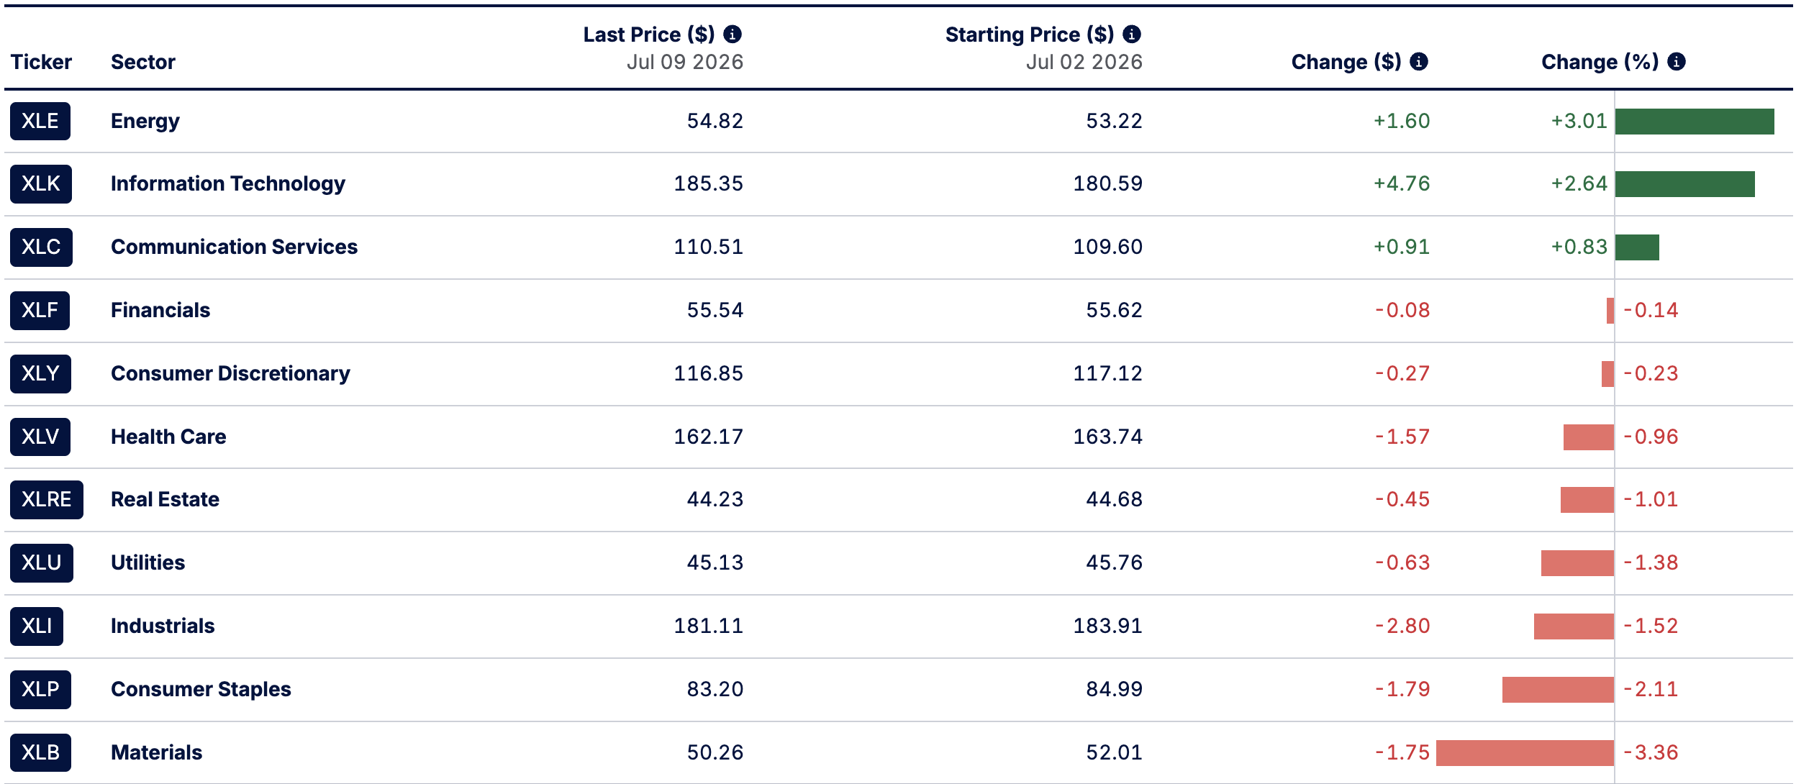Sort by the Sector column header
Viewport: 1796px width, 784px height.
143,62
